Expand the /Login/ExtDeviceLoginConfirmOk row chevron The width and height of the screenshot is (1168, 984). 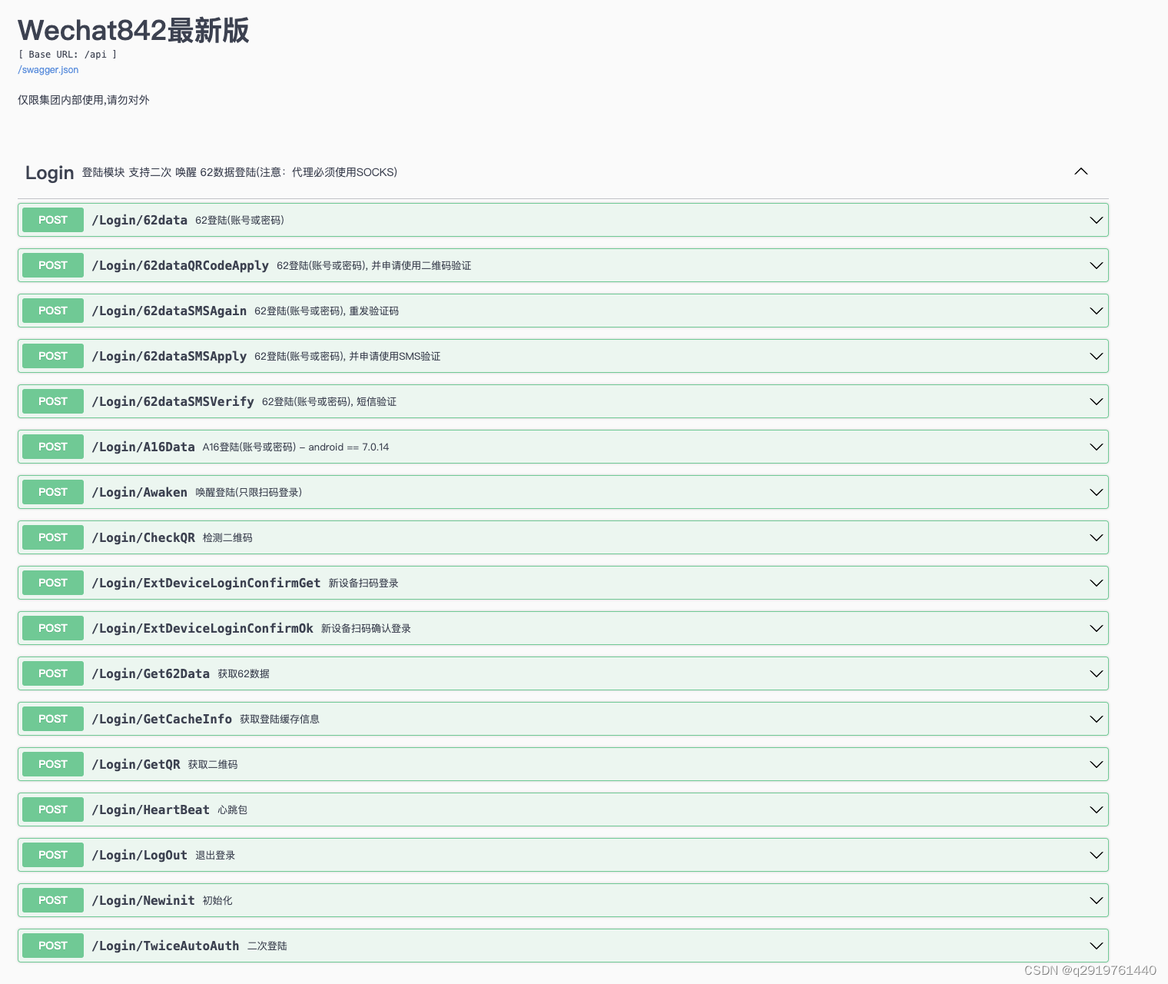[x=1097, y=628]
